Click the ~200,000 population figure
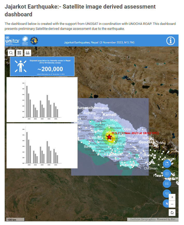The image size is (184, 225). (50, 69)
